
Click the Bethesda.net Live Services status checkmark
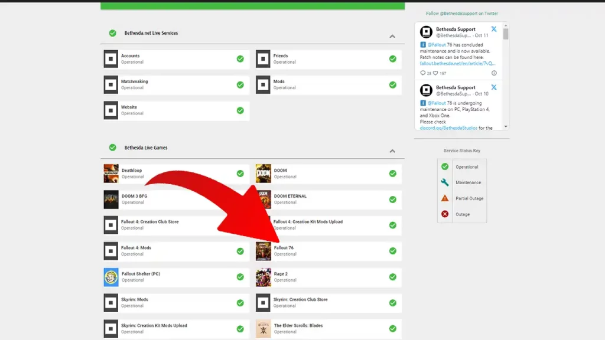tap(112, 33)
